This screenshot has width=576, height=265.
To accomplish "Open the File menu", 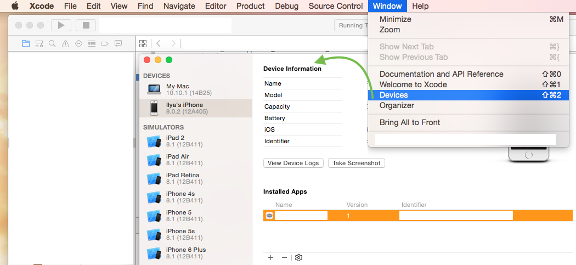I will tap(70, 6).
